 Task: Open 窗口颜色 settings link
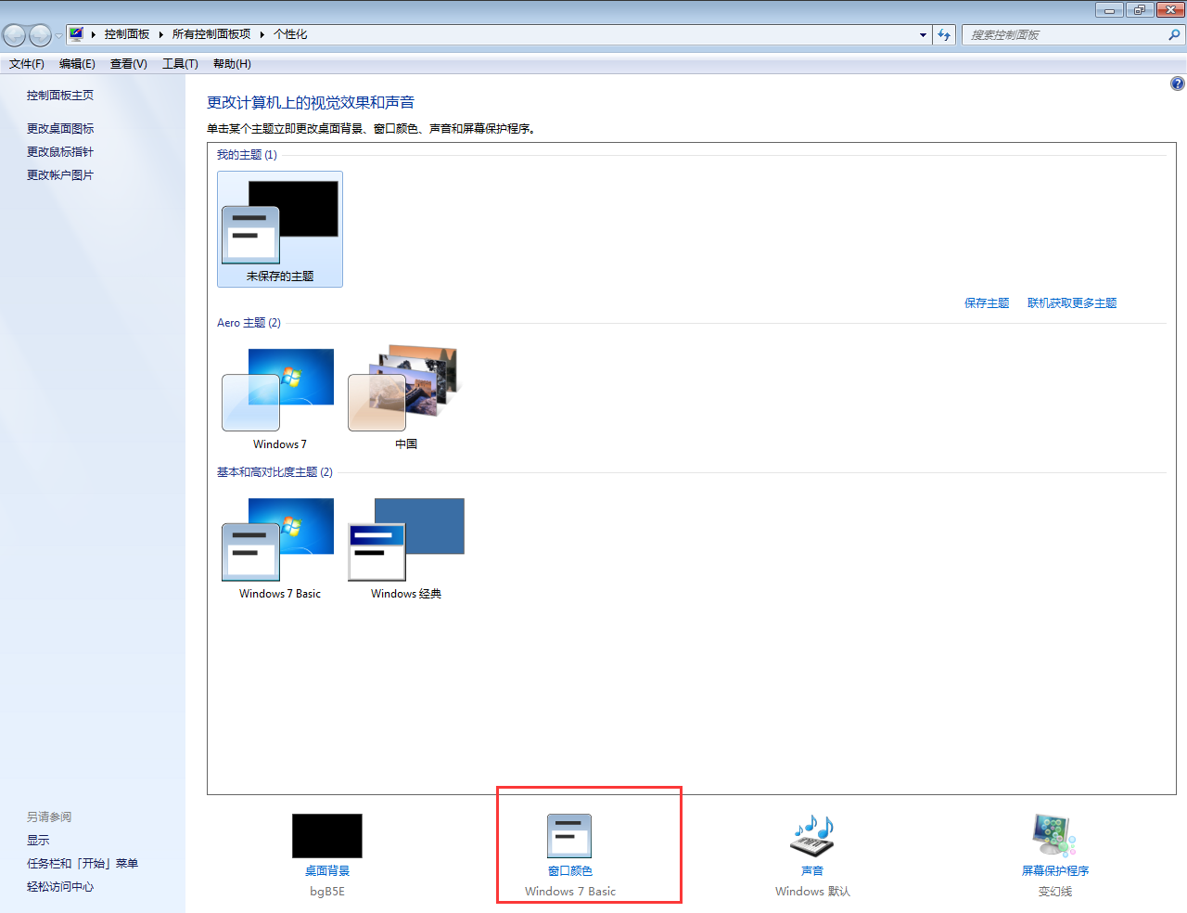coord(570,871)
